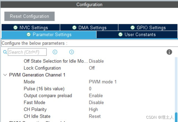178x122 pixels.
Task: Select the CH Idle State label
Action: pyautogui.click(x=37, y=116)
